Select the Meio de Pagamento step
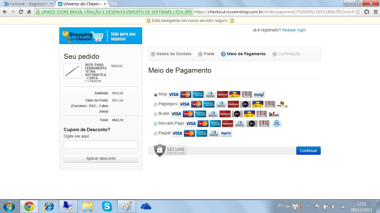380x213 pixels. click(x=243, y=54)
